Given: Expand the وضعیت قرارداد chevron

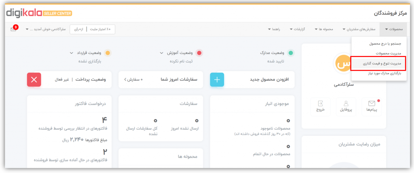Looking at the screenshot, I should (x=71, y=53).
